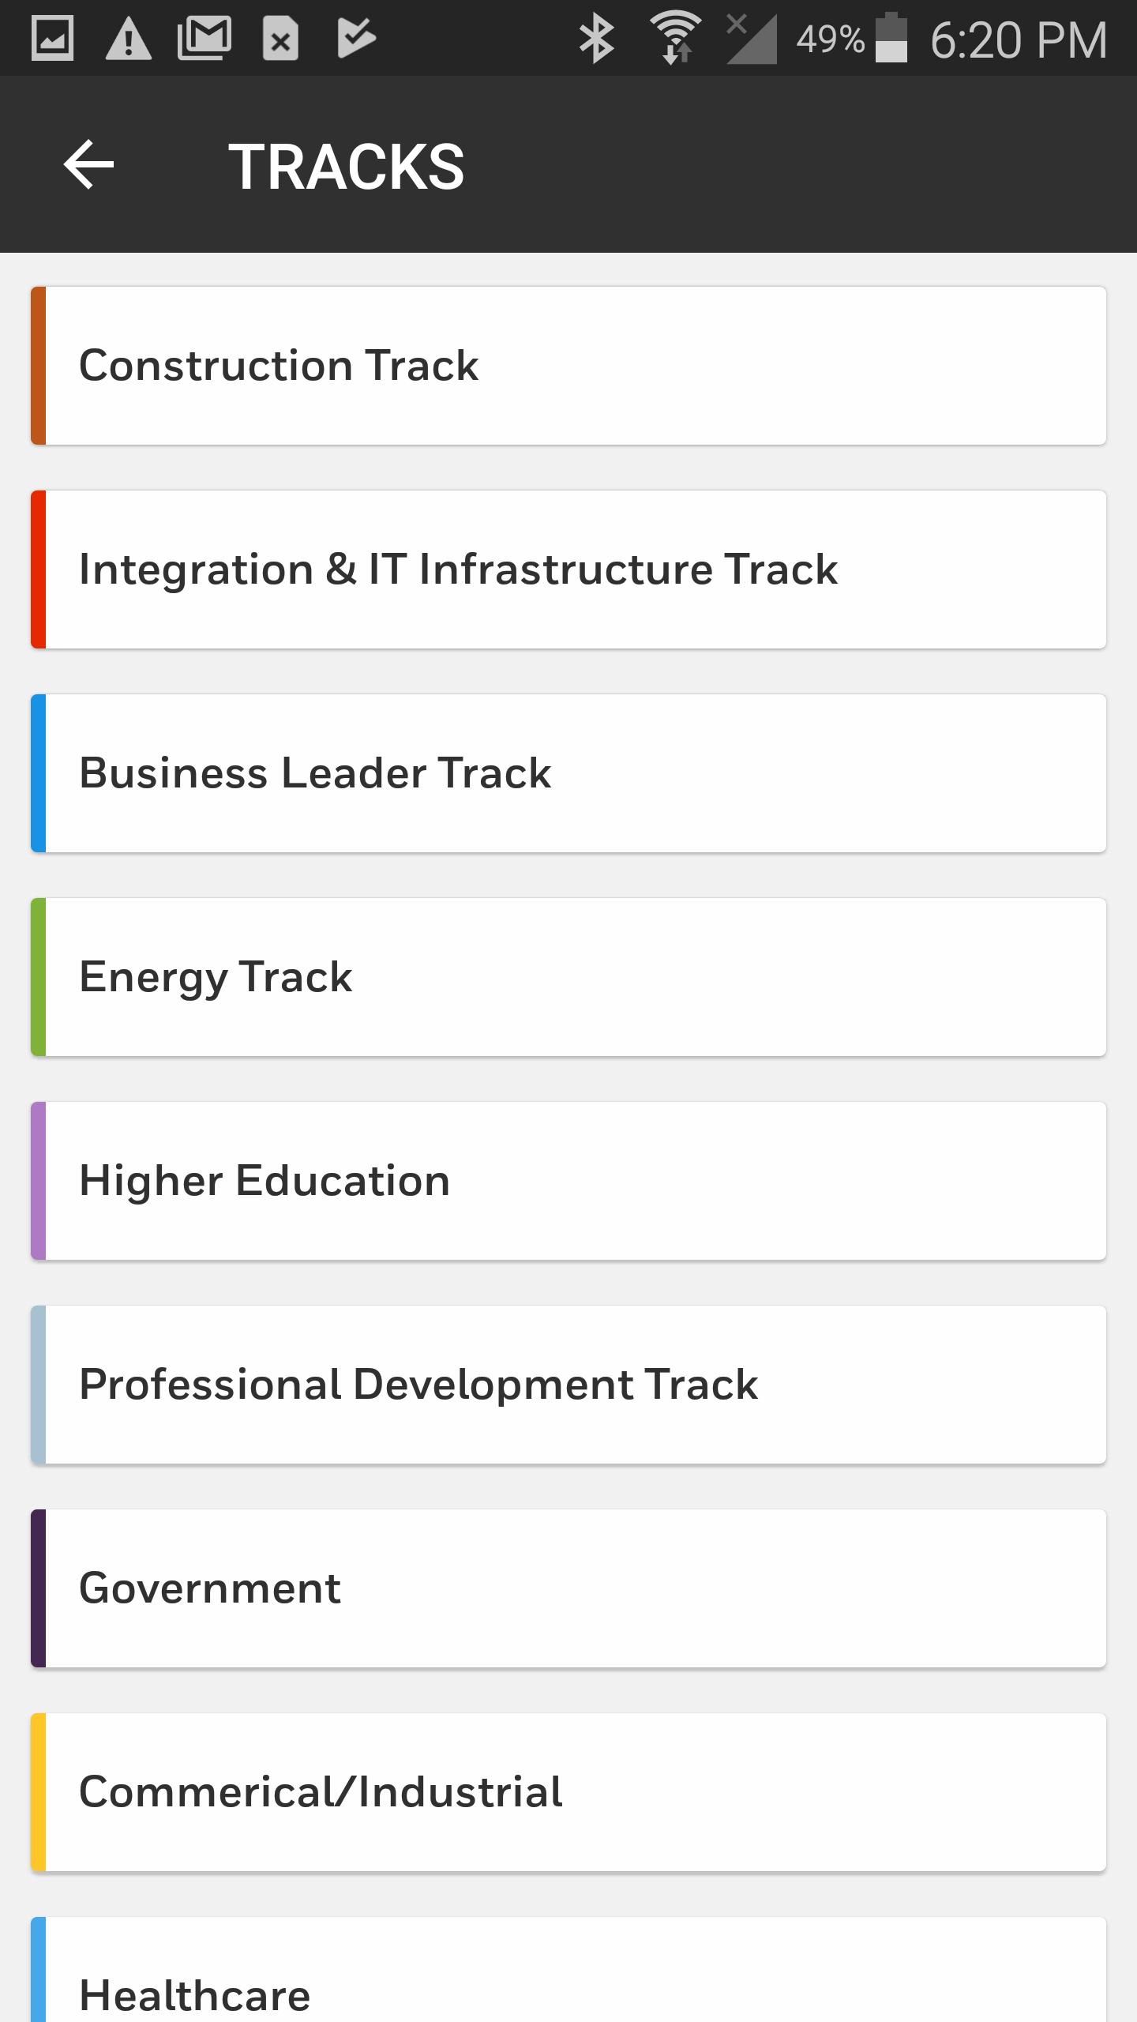Open the Business Leader Track
The height and width of the screenshot is (2022, 1137).
(568, 773)
